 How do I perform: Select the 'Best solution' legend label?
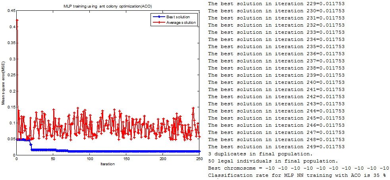click(x=179, y=17)
